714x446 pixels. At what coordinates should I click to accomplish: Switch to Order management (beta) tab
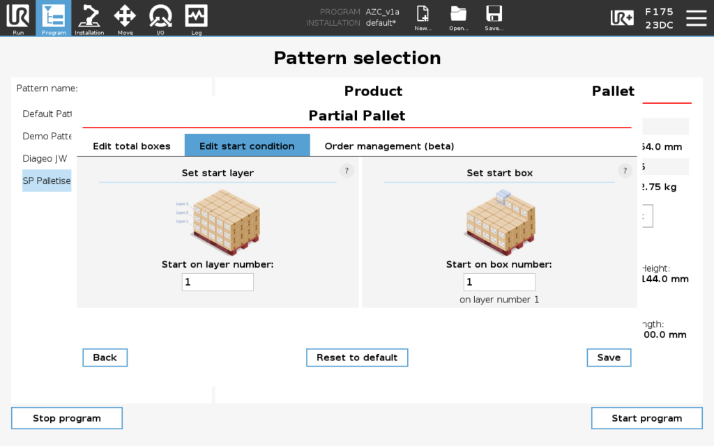click(389, 146)
